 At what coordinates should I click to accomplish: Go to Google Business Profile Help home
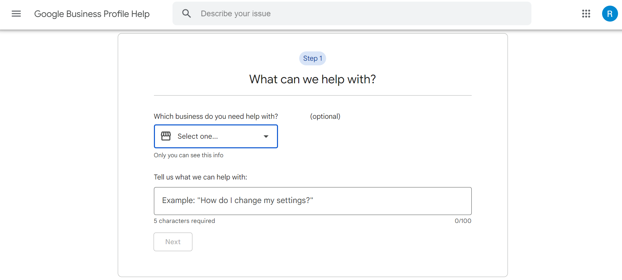[92, 14]
